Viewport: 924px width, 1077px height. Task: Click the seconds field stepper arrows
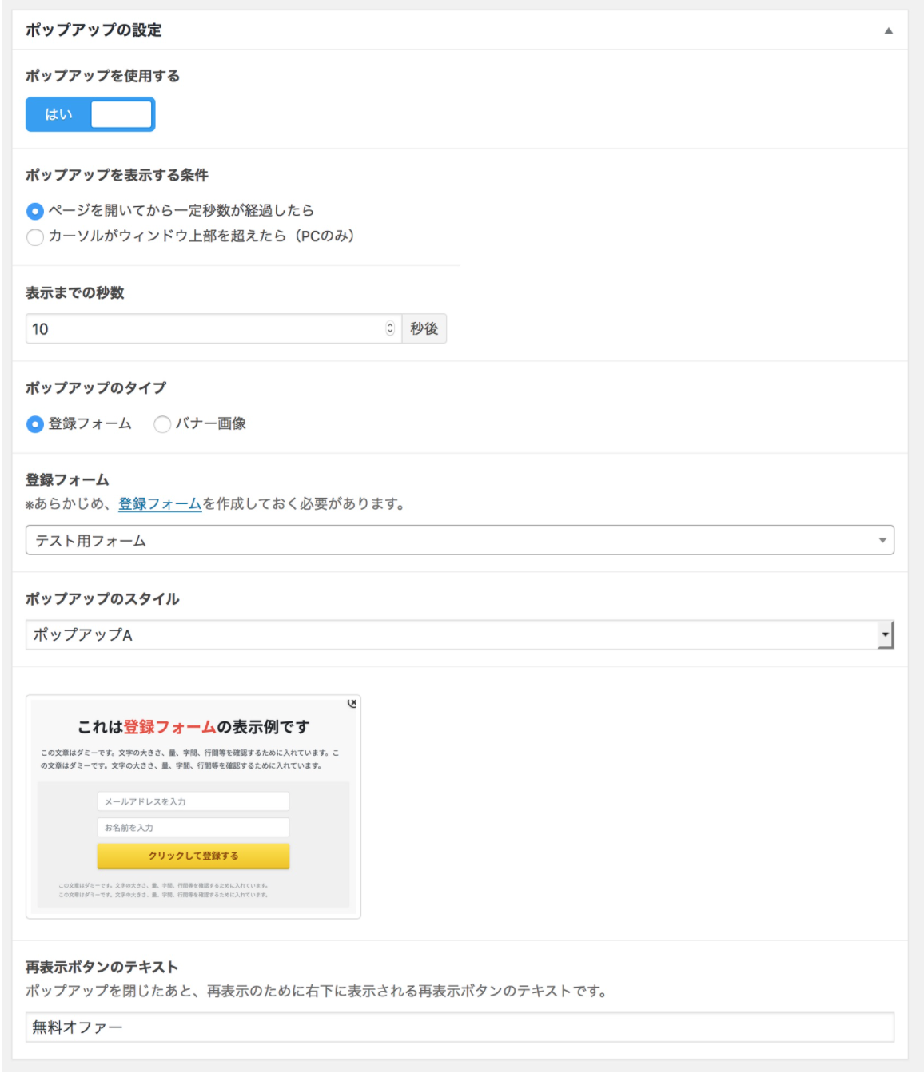pos(390,328)
